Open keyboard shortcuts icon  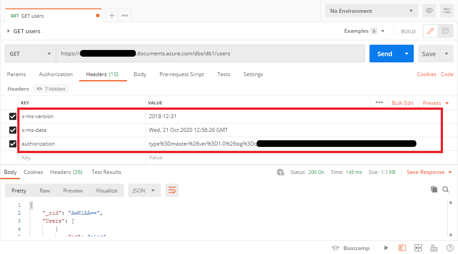[x=434, y=248]
